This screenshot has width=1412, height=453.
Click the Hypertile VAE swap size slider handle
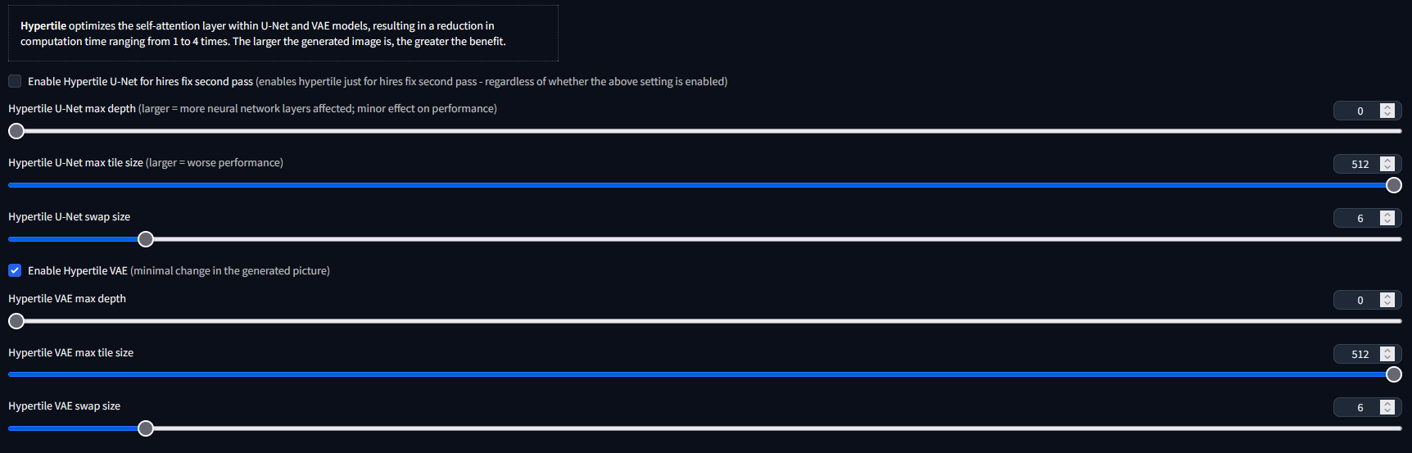tap(146, 428)
